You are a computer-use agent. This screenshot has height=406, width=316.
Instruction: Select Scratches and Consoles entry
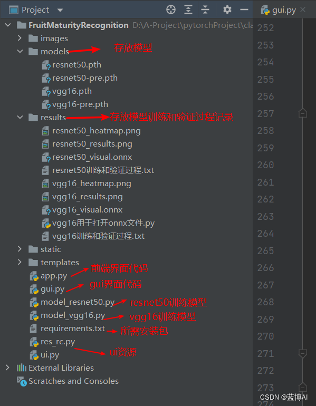[73, 381]
